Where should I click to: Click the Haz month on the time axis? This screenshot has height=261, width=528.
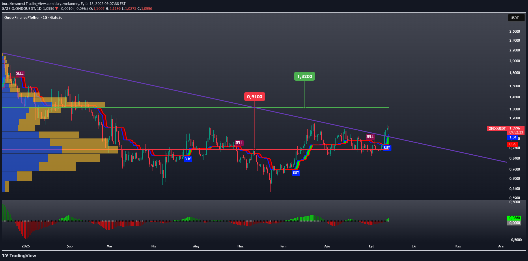(x=240, y=246)
